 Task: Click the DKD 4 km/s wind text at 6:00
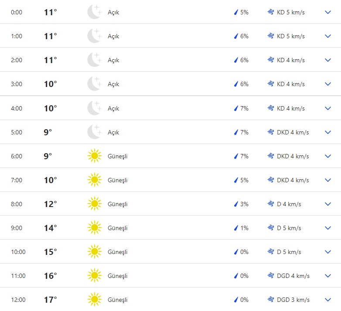pos(293,156)
